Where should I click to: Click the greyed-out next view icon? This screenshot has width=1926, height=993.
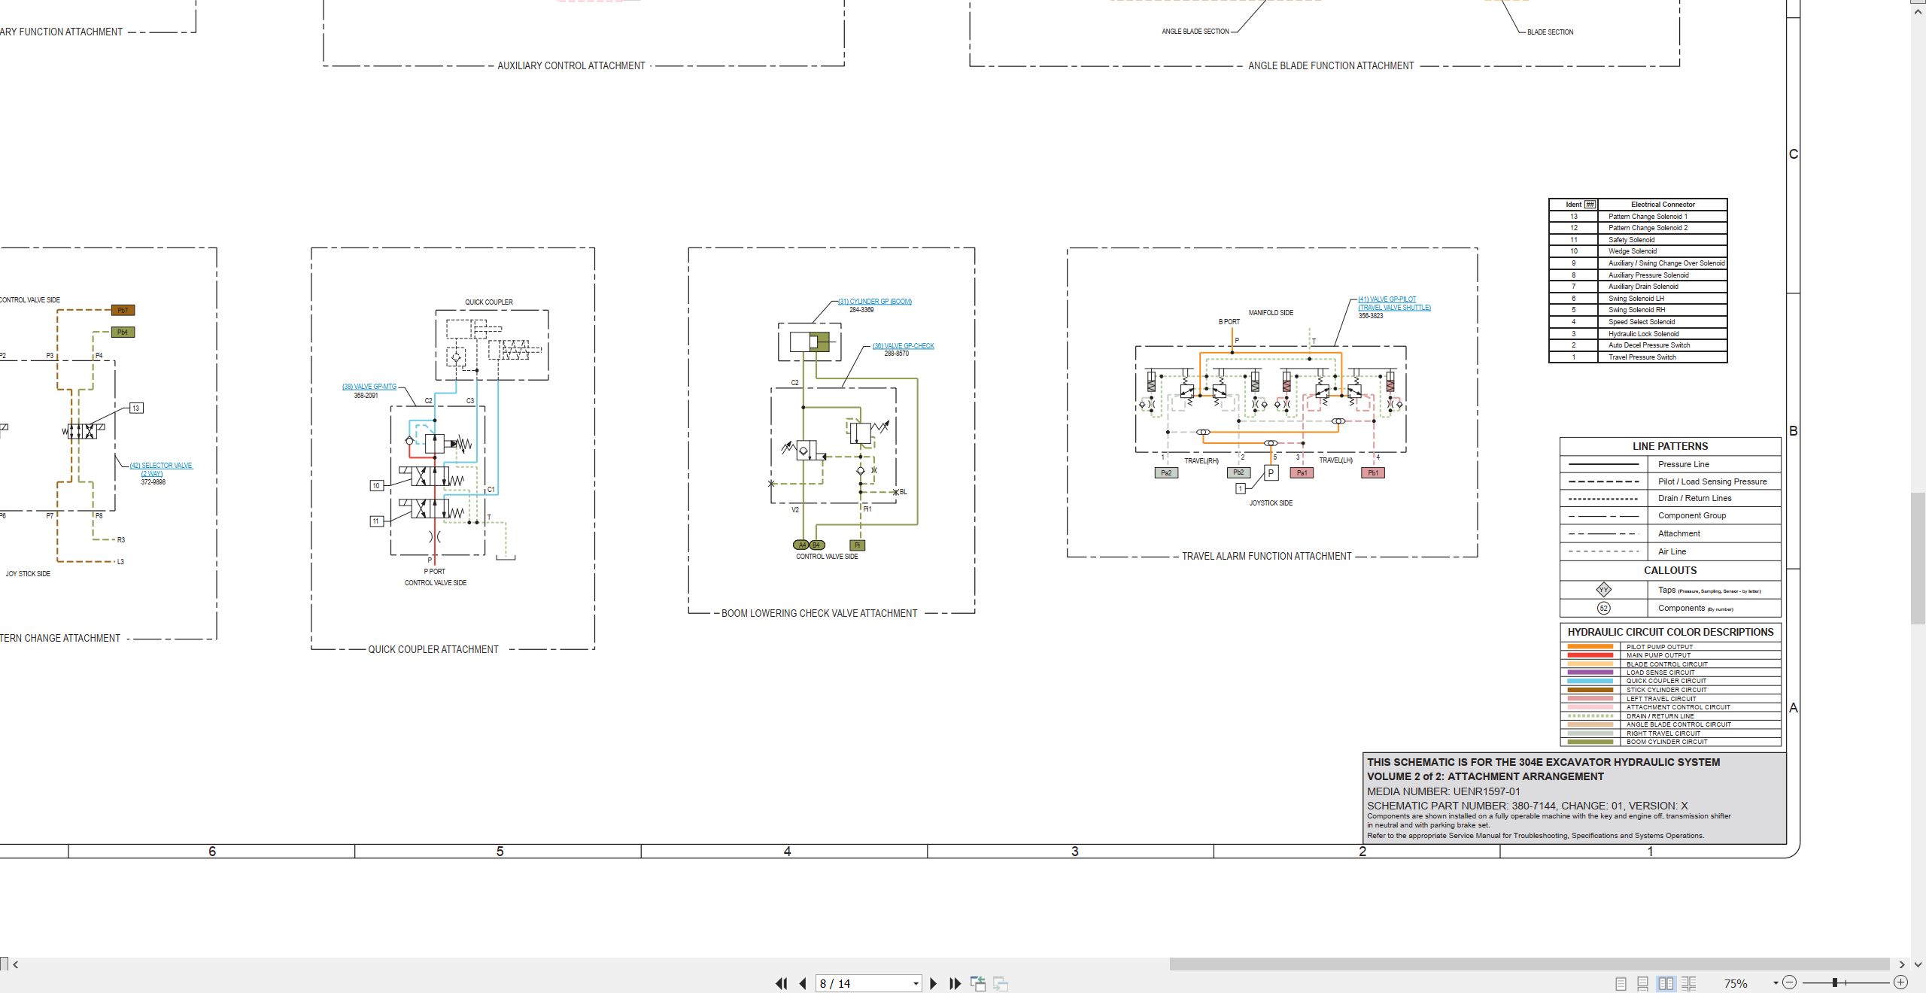(1001, 983)
